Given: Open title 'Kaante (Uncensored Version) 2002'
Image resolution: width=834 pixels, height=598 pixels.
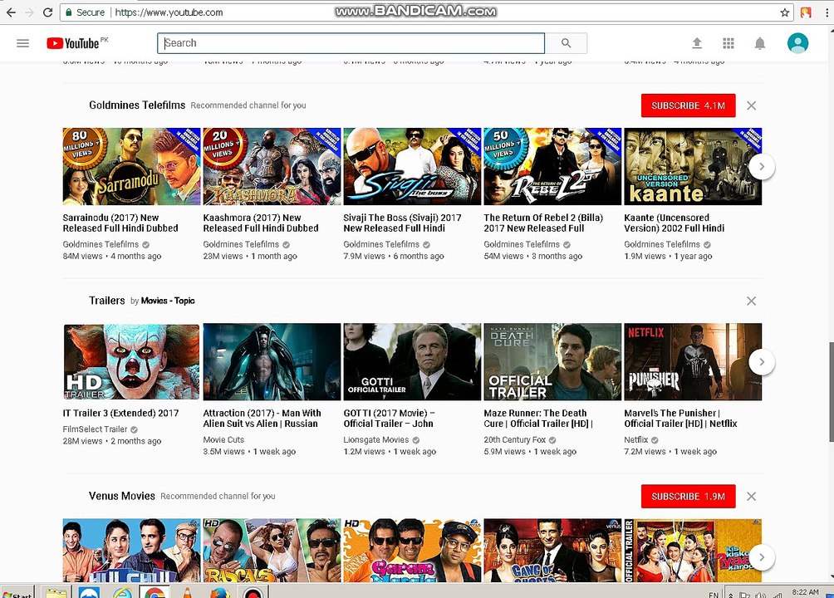Looking at the screenshot, I should [x=675, y=223].
